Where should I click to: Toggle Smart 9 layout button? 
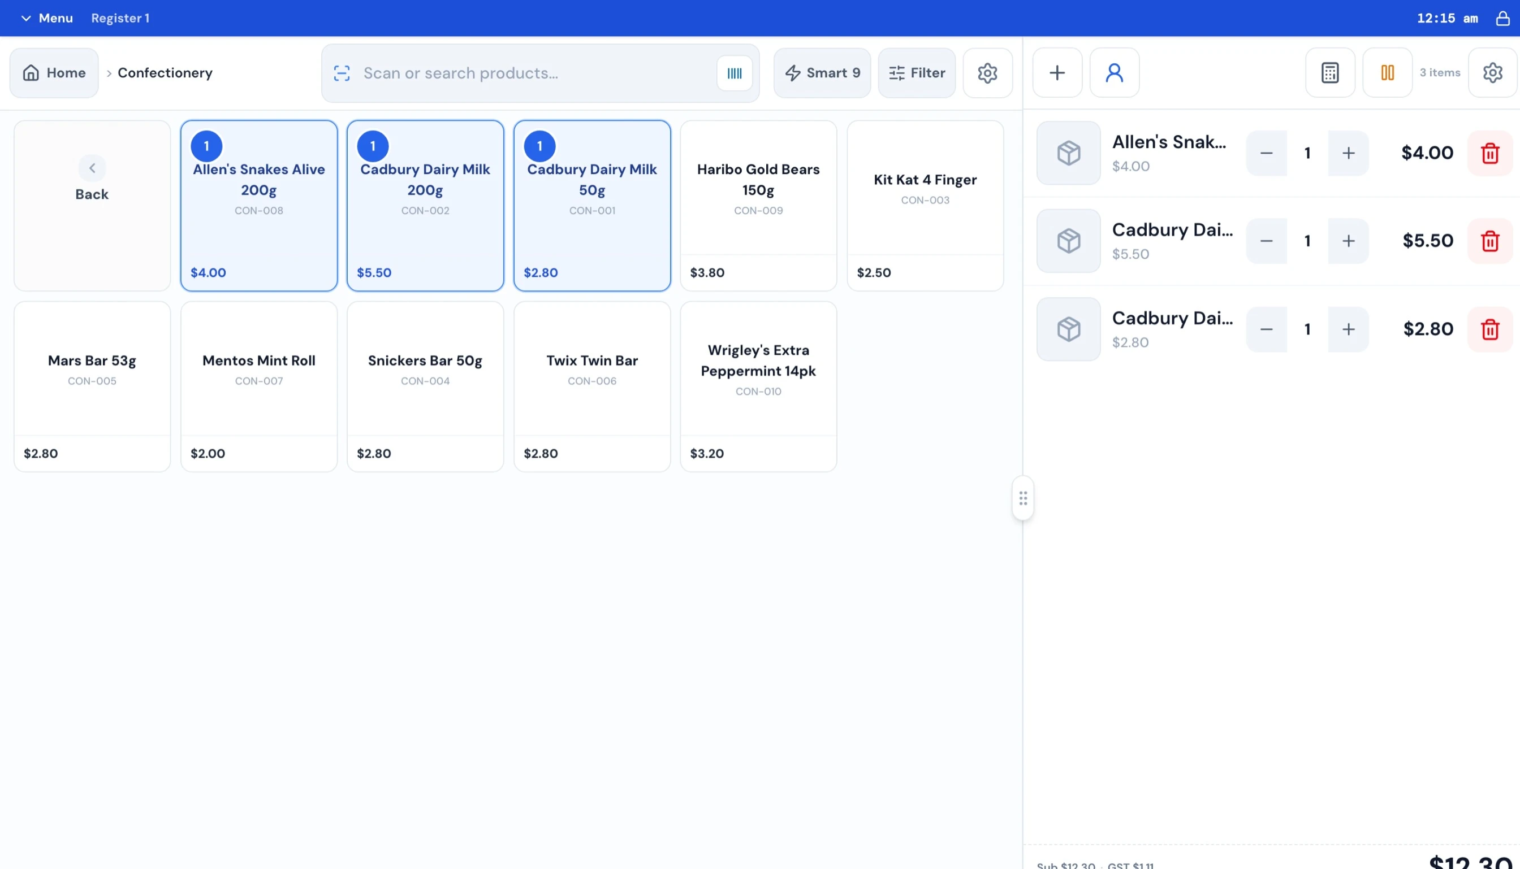point(822,73)
